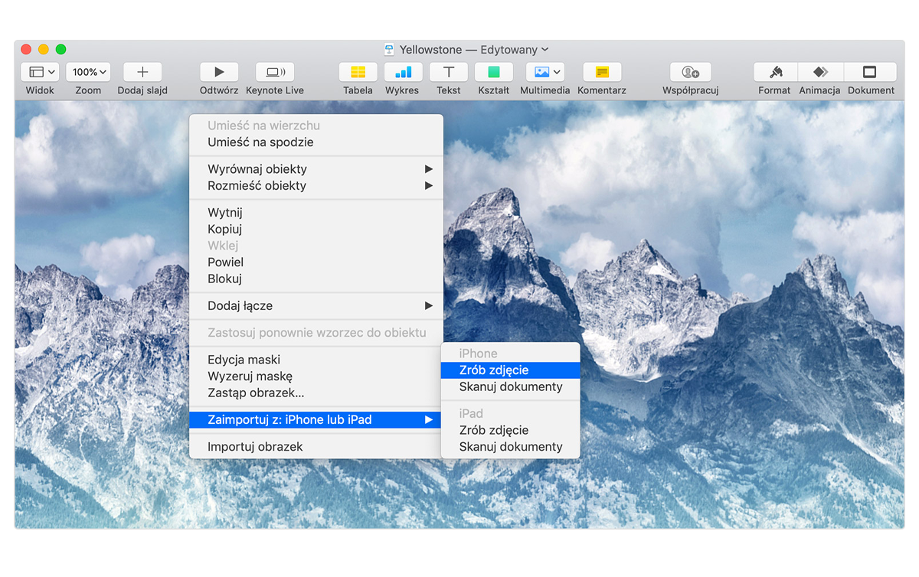
Task: Open the Współpracuj collaboration icon
Action: pyautogui.click(x=690, y=72)
